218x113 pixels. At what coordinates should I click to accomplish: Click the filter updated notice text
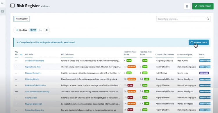46,42
